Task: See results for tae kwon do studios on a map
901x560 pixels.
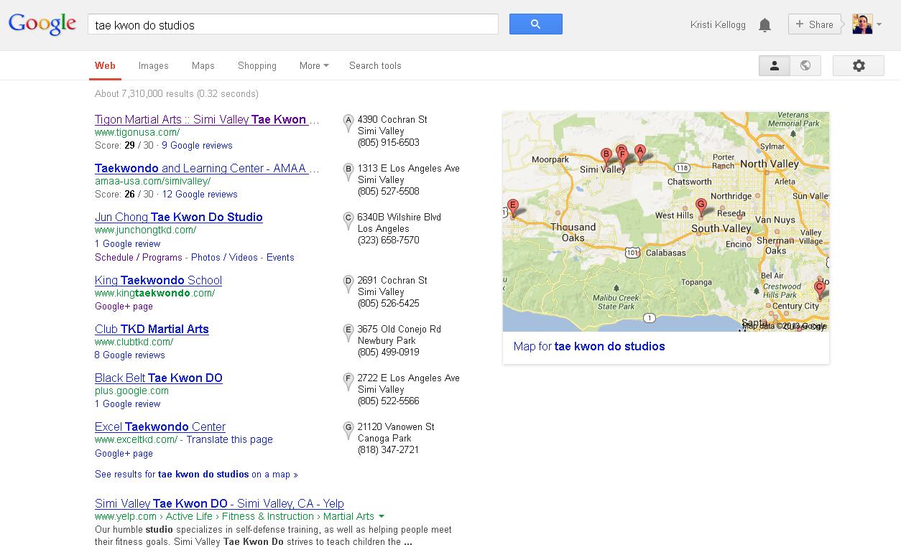Action: pos(196,474)
